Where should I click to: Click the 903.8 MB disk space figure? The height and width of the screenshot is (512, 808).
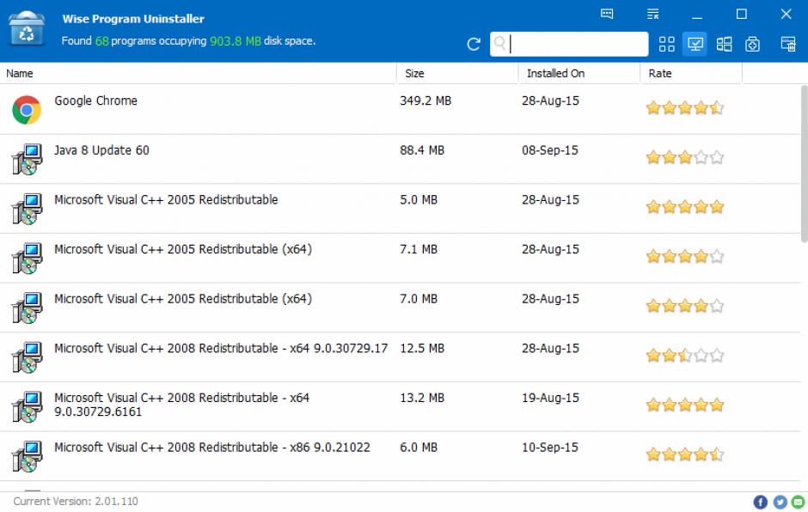[x=235, y=40]
